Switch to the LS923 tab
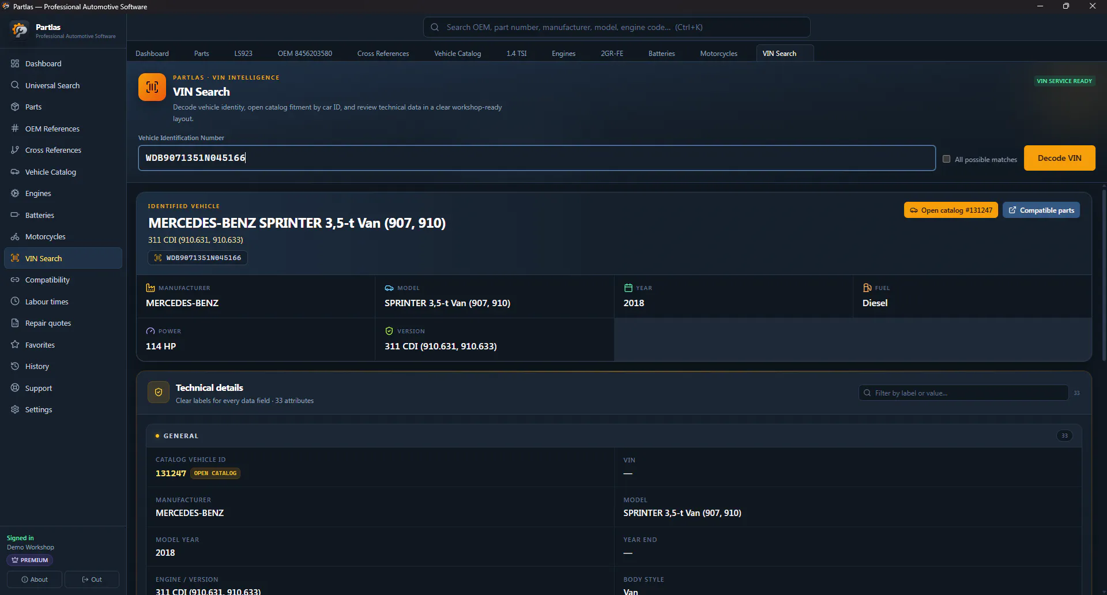The width and height of the screenshot is (1107, 595). click(243, 53)
